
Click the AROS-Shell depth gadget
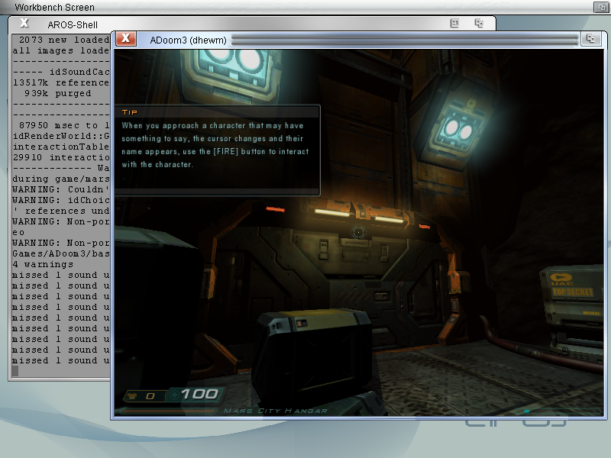pos(479,24)
